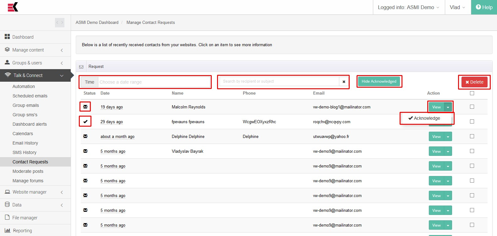Click the Search by recipient or subject field
497x236 pixels.
click(x=279, y=81)
